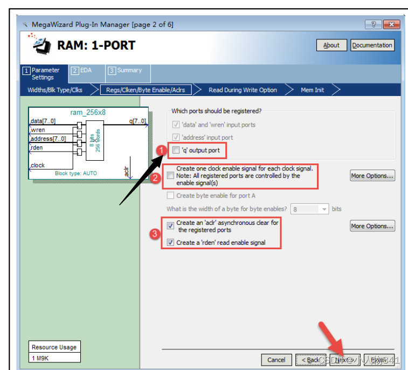Click the Help question mark title bar button
The width and height of the screenshot is (408, 370).
(373, 24)
